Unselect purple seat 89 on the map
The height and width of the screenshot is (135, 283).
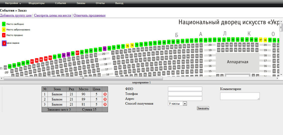[68, 54]
